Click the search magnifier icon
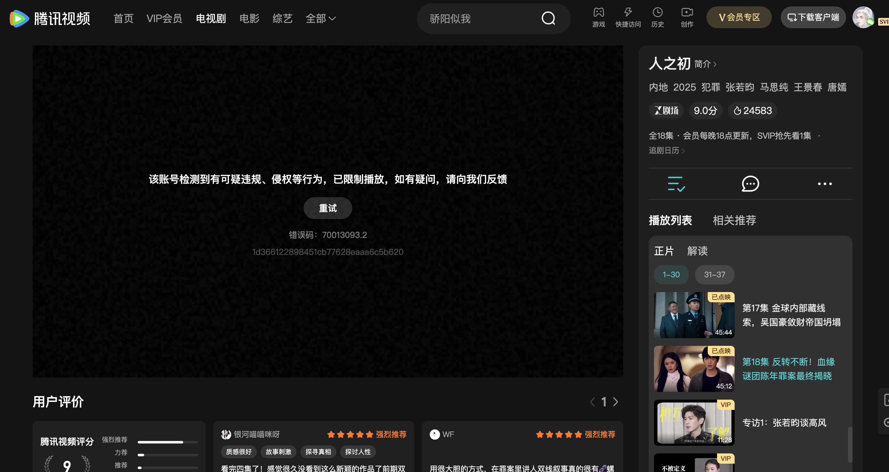The height and width of the screenshot is (472, 889). (548, 19)
